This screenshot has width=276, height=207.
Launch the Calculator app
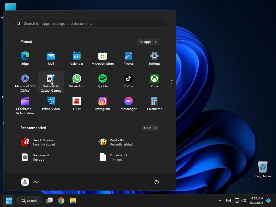click(x=154, y=104)
